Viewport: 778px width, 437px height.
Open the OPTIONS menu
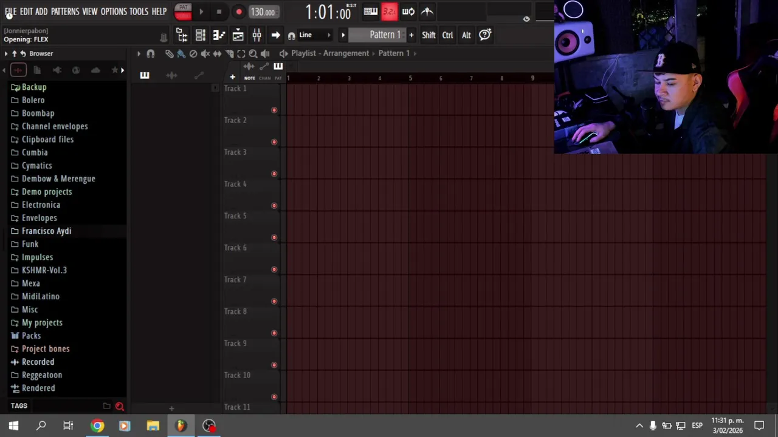pos(114,12)
